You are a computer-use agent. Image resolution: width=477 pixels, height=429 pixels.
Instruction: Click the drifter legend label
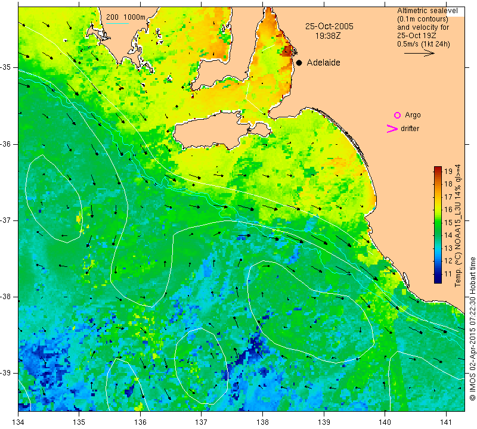click(410, 129)
